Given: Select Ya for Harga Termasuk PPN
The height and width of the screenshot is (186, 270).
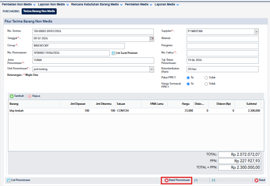Looking at the screenshot, I should (x=188, y=84).
